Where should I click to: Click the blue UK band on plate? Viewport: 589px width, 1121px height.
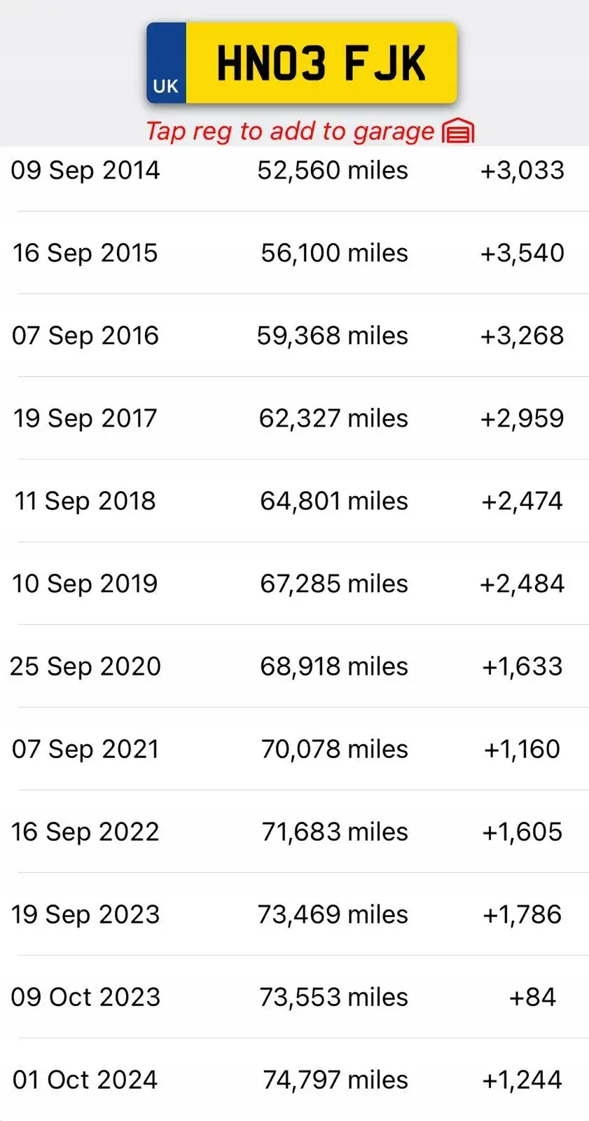tap(166, 63)
